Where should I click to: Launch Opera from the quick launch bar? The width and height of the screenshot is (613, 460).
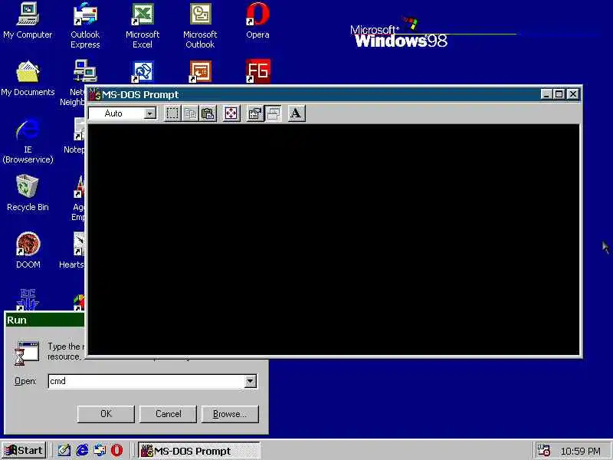pyautogui.click(x=116, y=450)
